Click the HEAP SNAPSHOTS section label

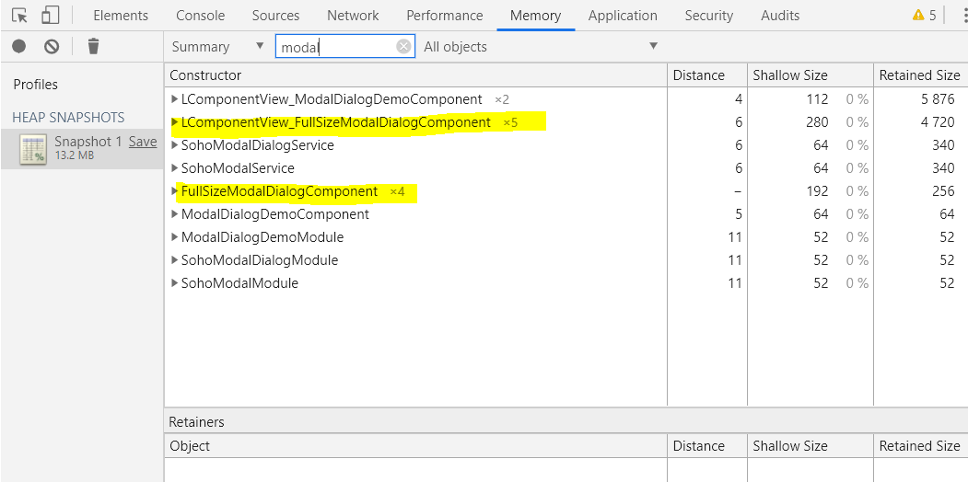click(68, 117)
